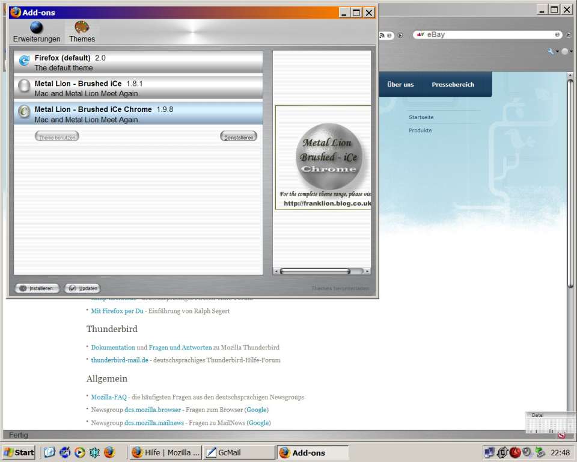Click the gear tray icon
Screen dimensions: 577x462
[502, 452]
